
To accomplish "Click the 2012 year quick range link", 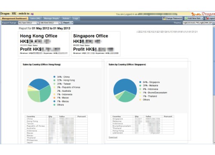I will tap(140, 31).
